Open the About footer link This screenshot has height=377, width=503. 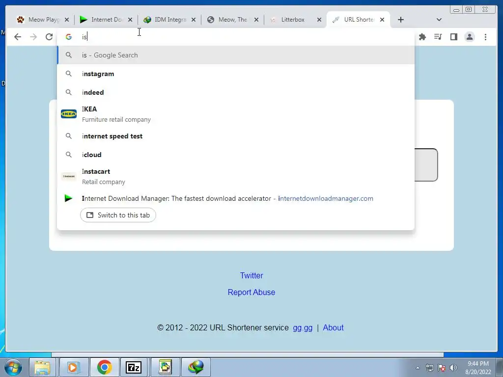334,327
